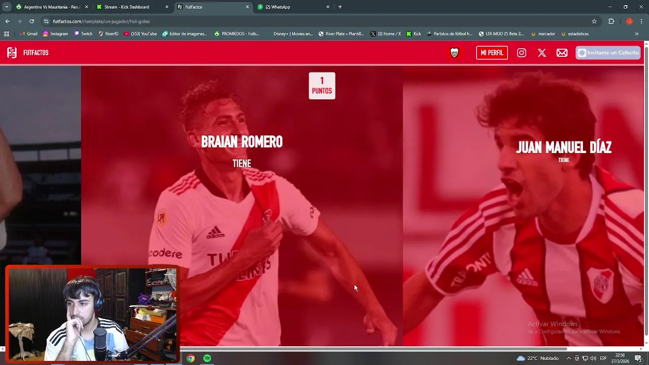The height and width of the screenshot is (365, 649).
Task: Reload the page
Action: (31, 21)
